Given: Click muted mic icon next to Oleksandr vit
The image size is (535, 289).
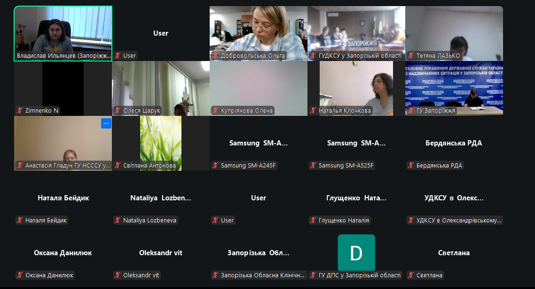Looking at the screenshot, I should pyautogui.click(x=118, y=275).
